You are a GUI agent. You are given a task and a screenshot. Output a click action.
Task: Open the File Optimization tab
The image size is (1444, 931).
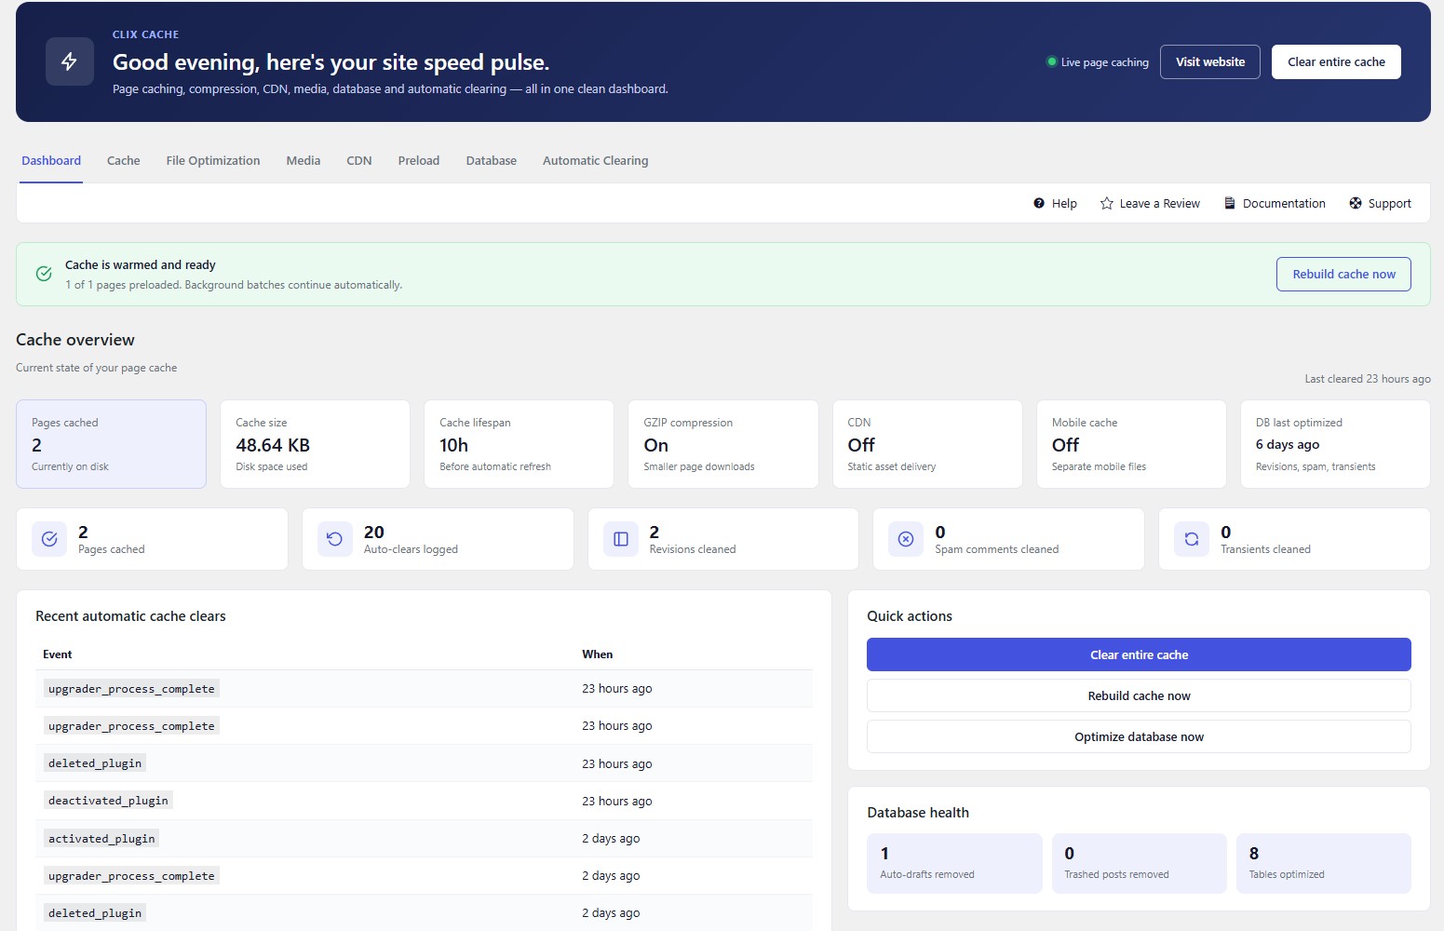click(x=213, y=161)
